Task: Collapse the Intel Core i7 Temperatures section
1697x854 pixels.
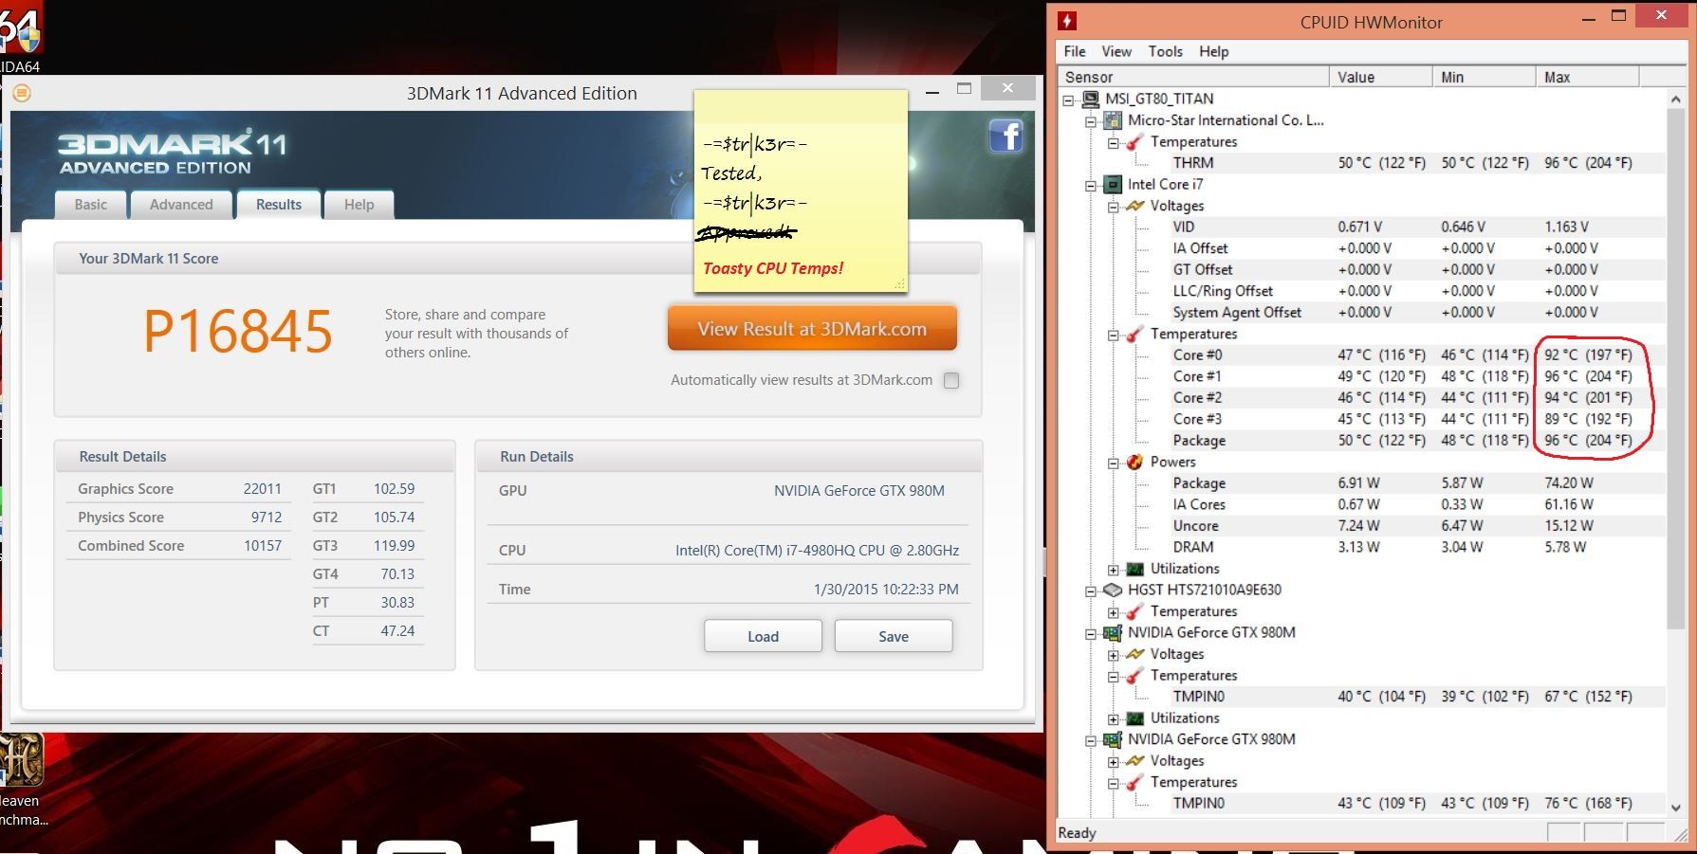Action: (1114, 335)
